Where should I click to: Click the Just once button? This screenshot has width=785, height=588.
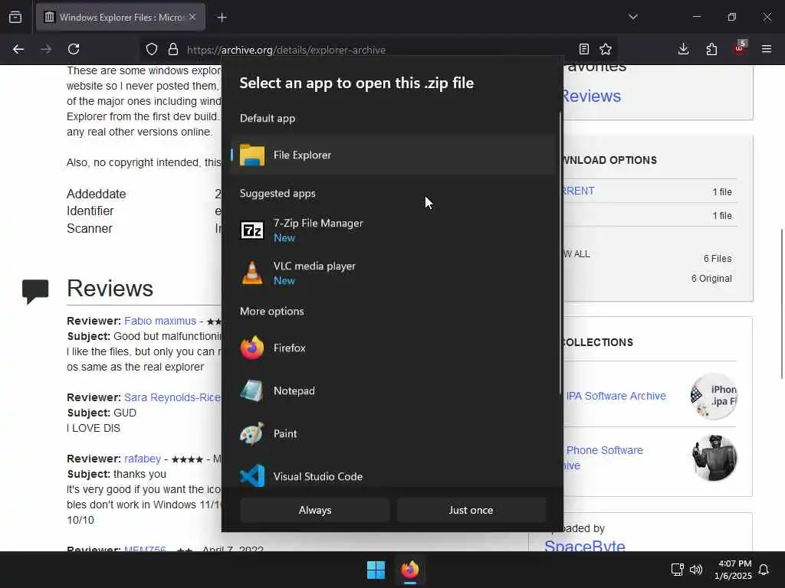tap(471, 510)
